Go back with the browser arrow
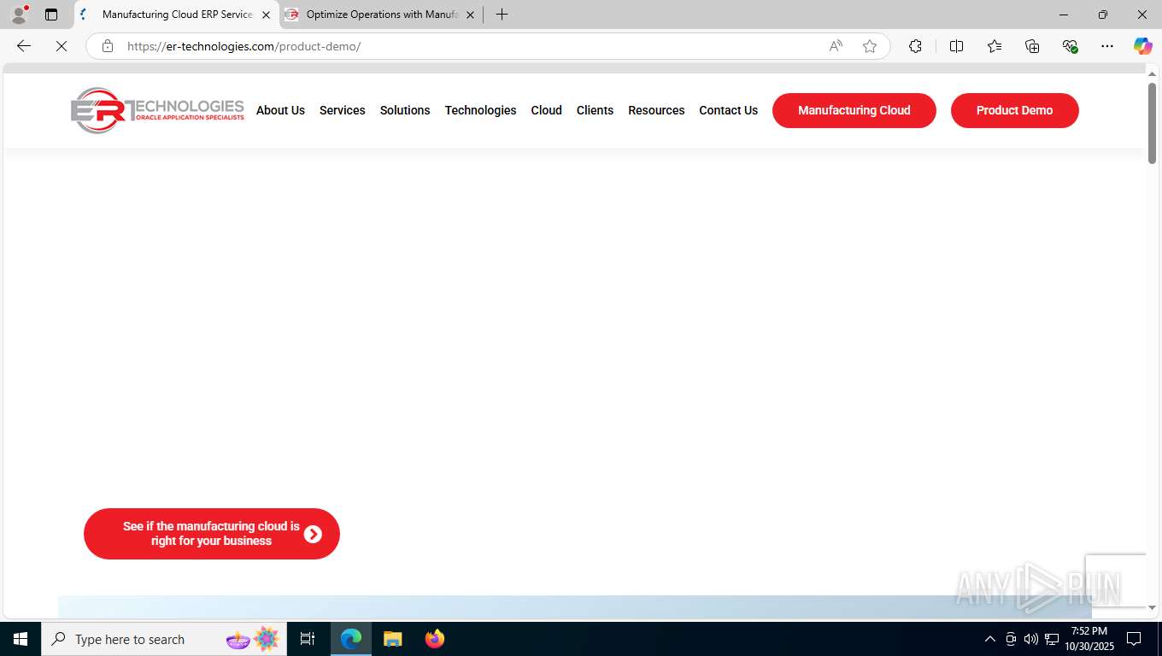The image size is (1162, 656). (24, 46)
